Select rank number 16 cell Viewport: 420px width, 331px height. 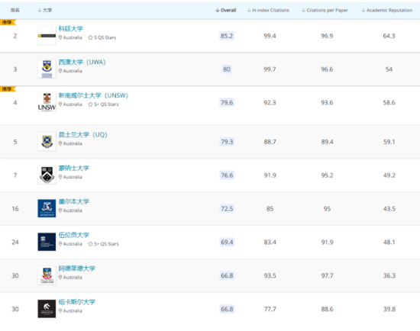pos(15,209)
